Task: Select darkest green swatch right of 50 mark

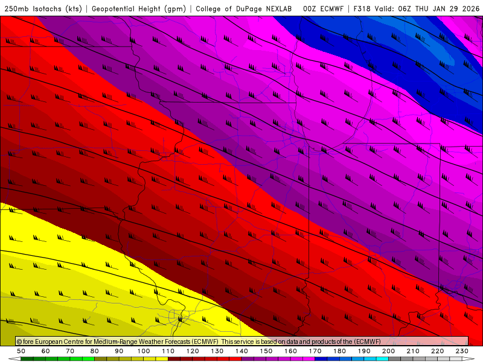Action: 27,359
